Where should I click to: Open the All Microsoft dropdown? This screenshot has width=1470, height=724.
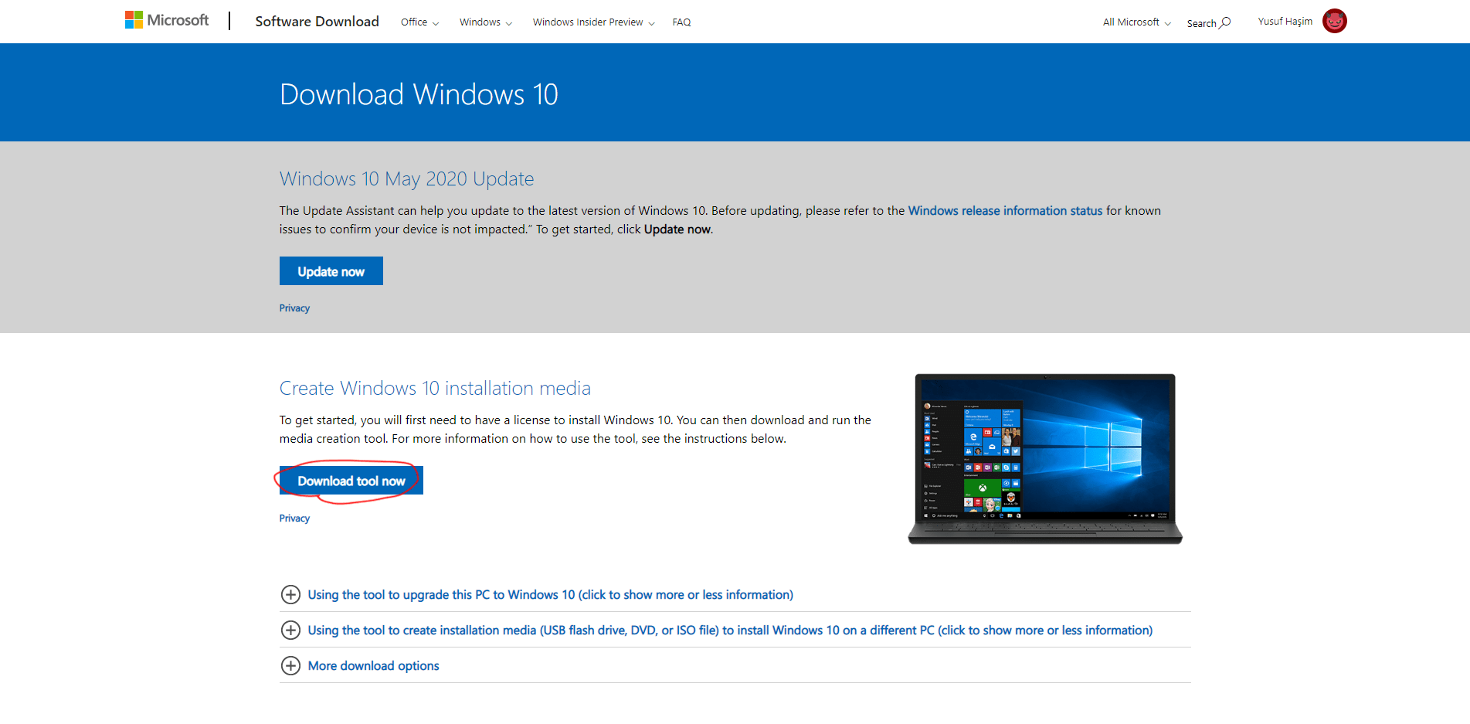pos(1136,22)
